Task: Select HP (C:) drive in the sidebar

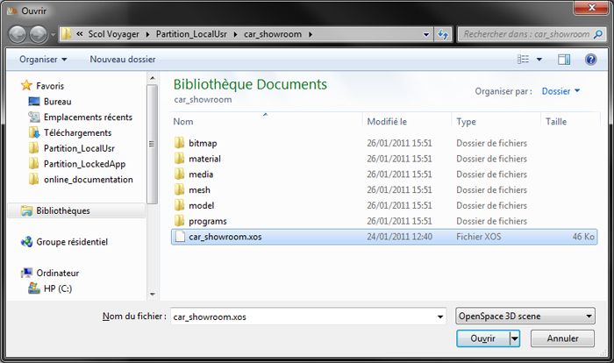Action: [60, 288]
